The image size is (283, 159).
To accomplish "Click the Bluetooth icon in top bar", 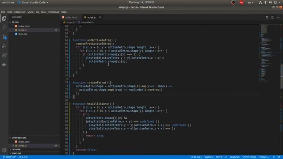I will 265,2.
